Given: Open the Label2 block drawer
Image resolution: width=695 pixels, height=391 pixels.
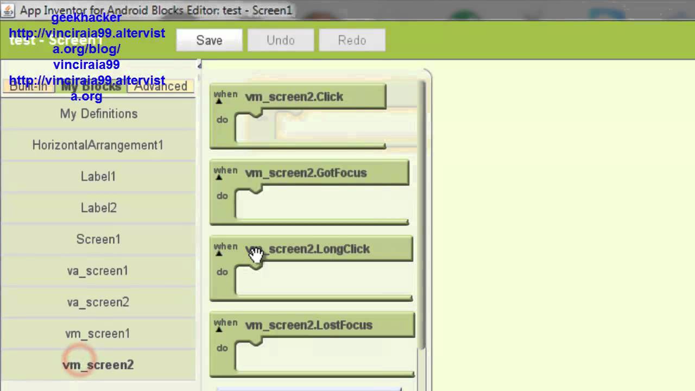Looking at the screenshot, I should [98, 208].
